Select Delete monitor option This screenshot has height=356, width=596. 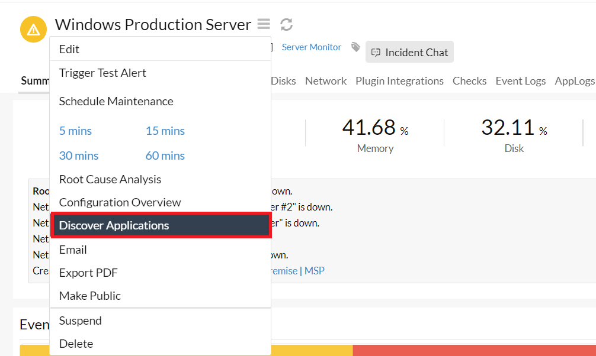coord(76,344)
